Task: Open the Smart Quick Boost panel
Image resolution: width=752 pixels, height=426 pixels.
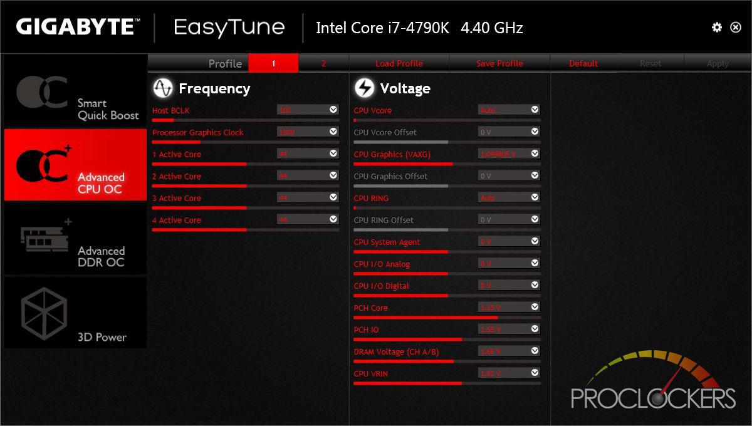Action: tap(75, 91)
